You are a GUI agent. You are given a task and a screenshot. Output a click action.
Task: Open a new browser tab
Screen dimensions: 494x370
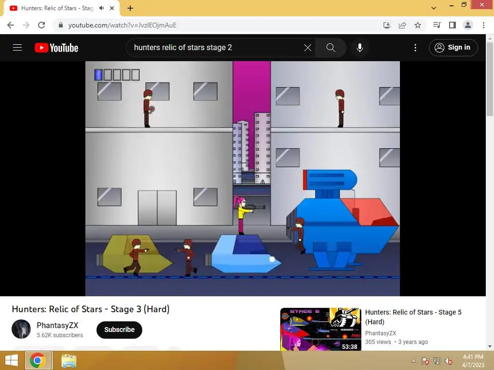130,9
